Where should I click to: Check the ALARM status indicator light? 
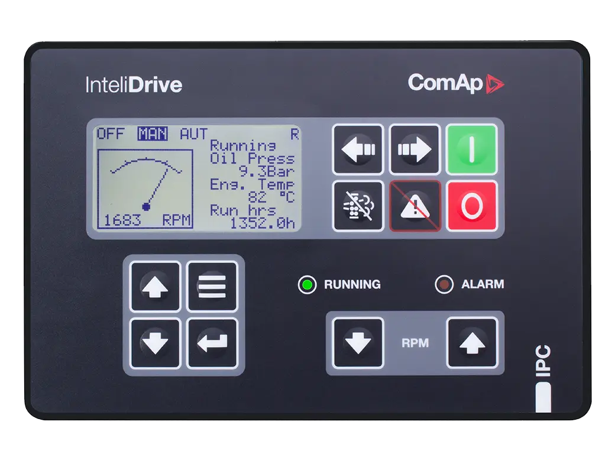445,284
